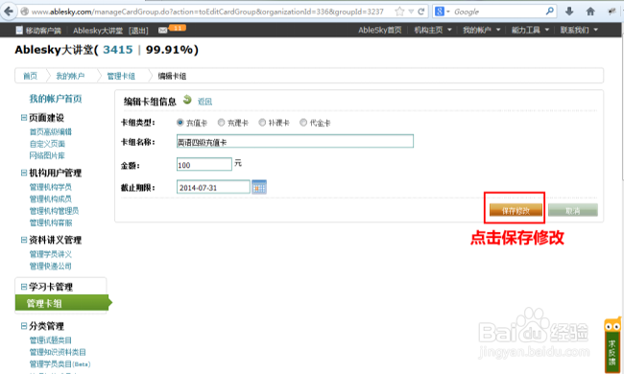Open 网络图片库 in sidebar

pyautogui.click(x=47, y=155)
